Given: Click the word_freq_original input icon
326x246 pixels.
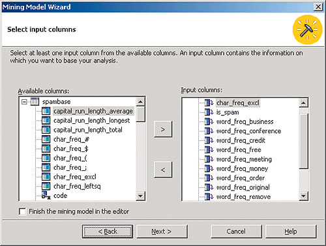Looking at the screenshot, I should [x=209, y=187].
